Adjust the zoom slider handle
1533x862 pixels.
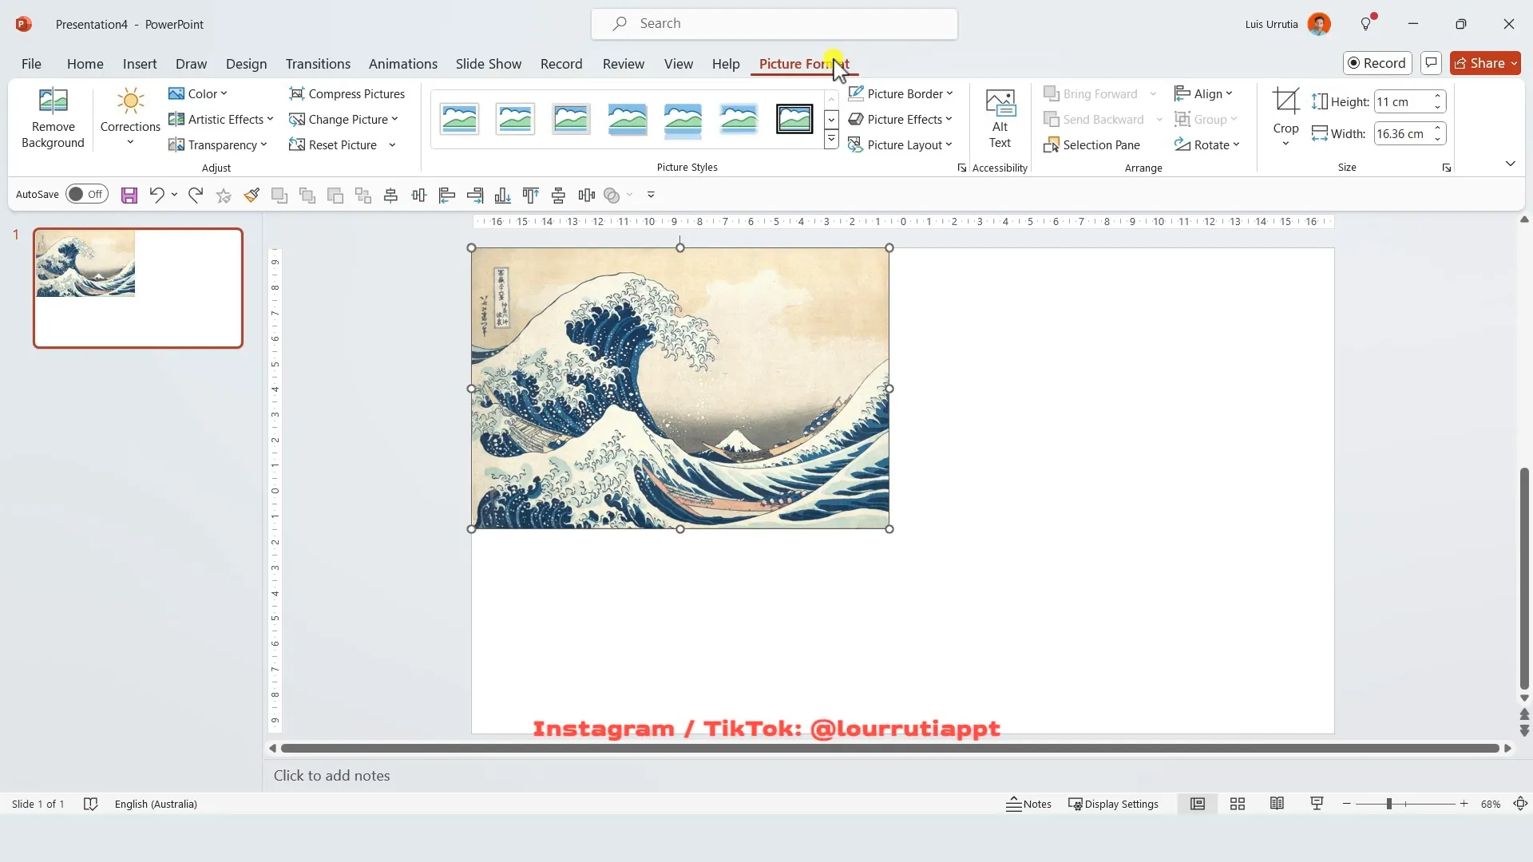click(1388, 804)
